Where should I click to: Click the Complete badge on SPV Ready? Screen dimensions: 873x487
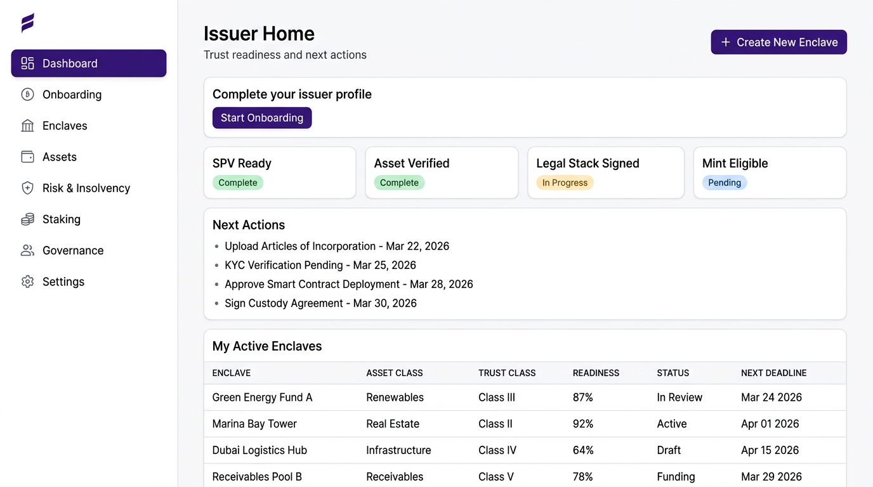pos(238,182)
